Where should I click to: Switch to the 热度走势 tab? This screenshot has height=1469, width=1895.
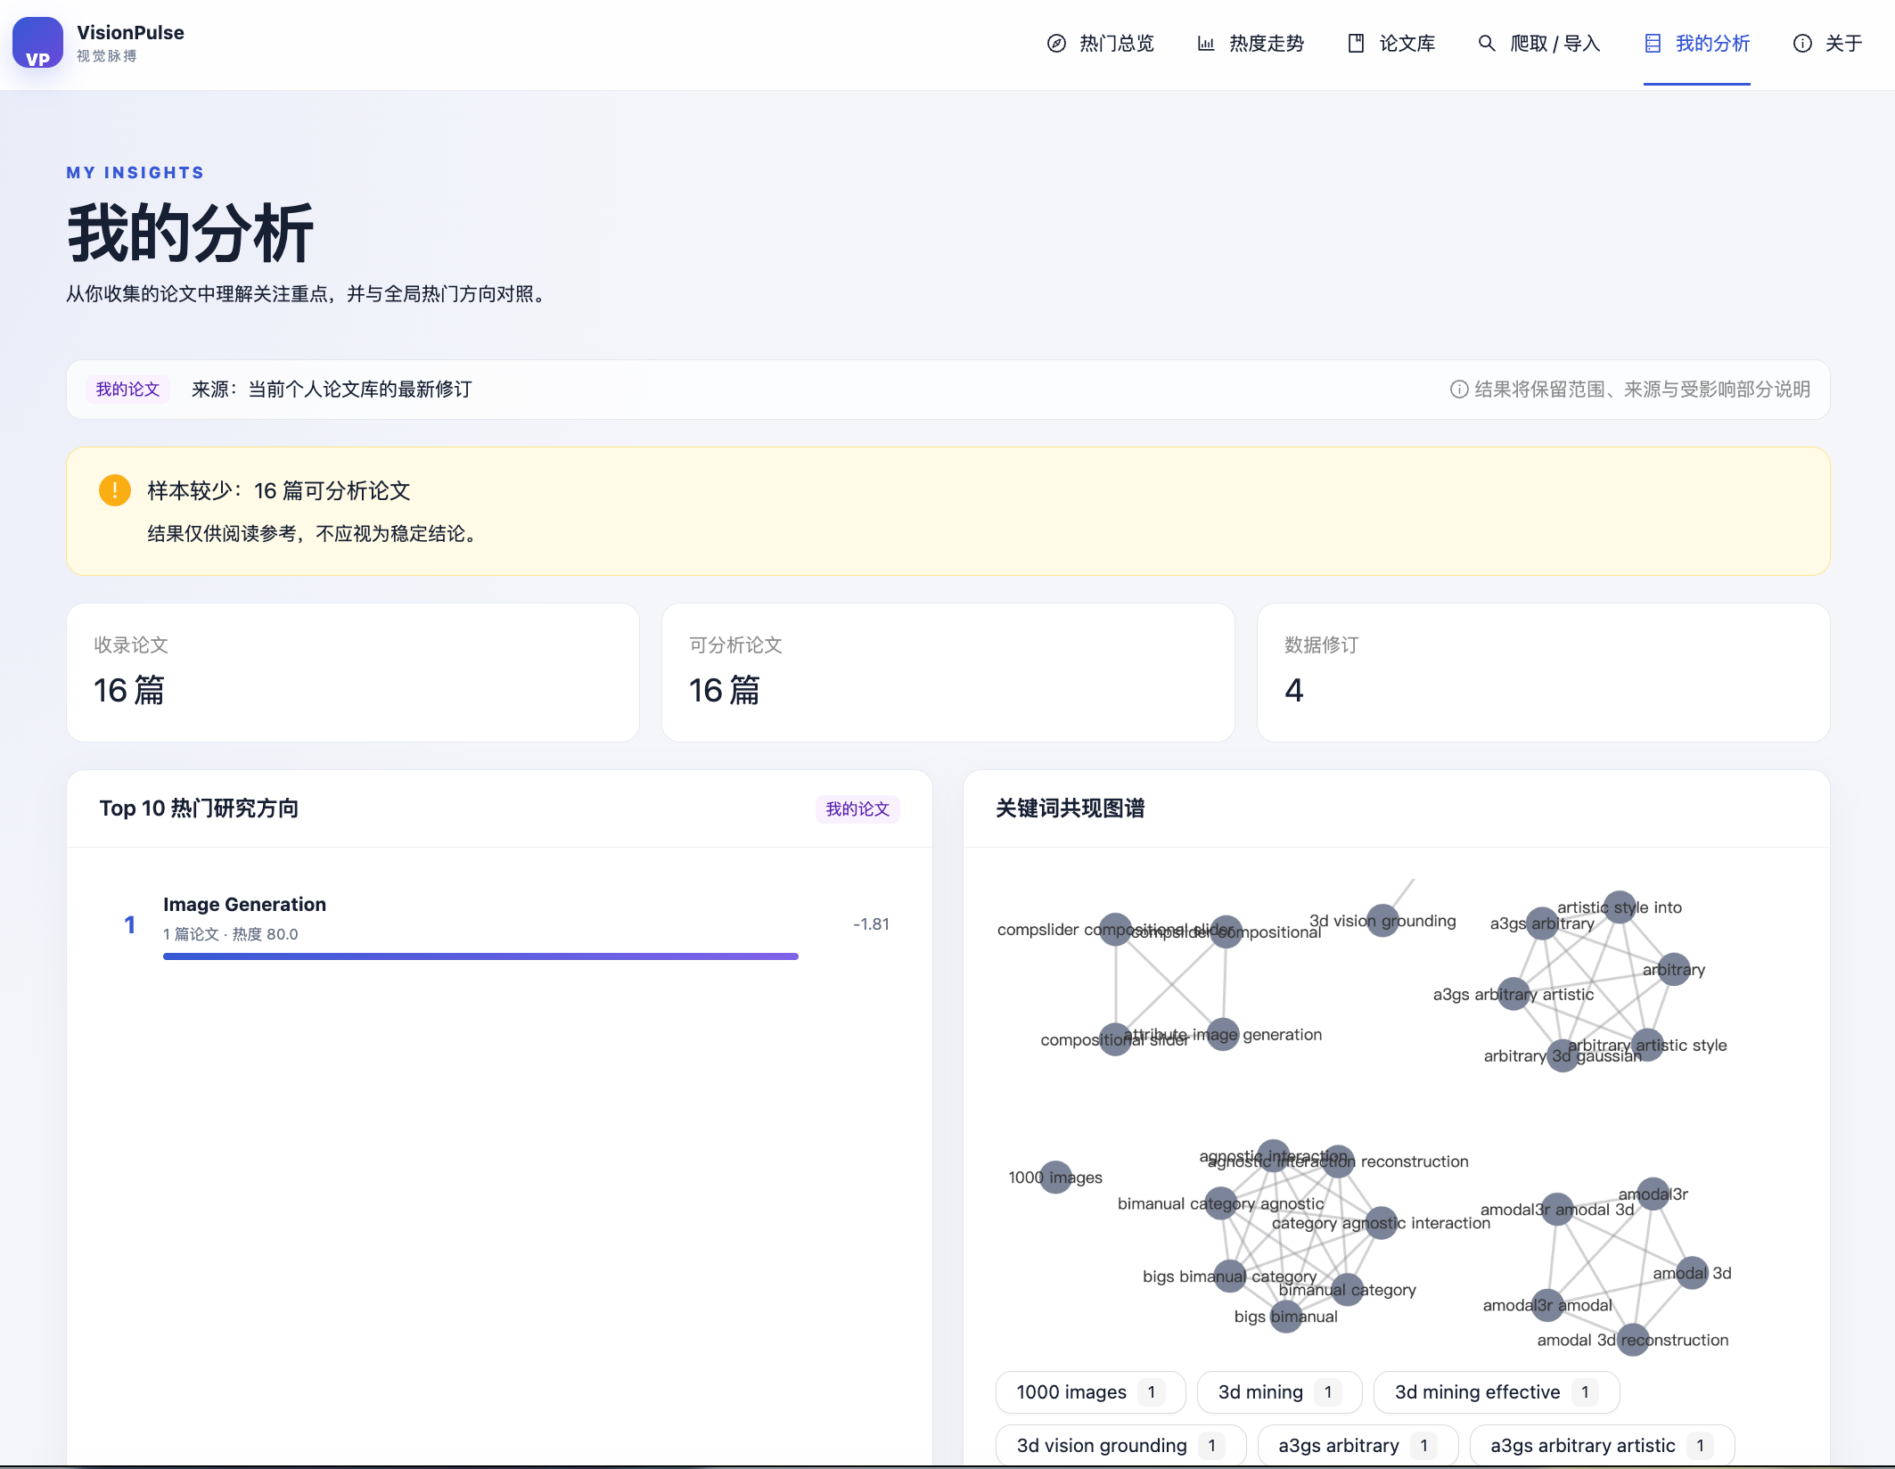(1251, 44)
